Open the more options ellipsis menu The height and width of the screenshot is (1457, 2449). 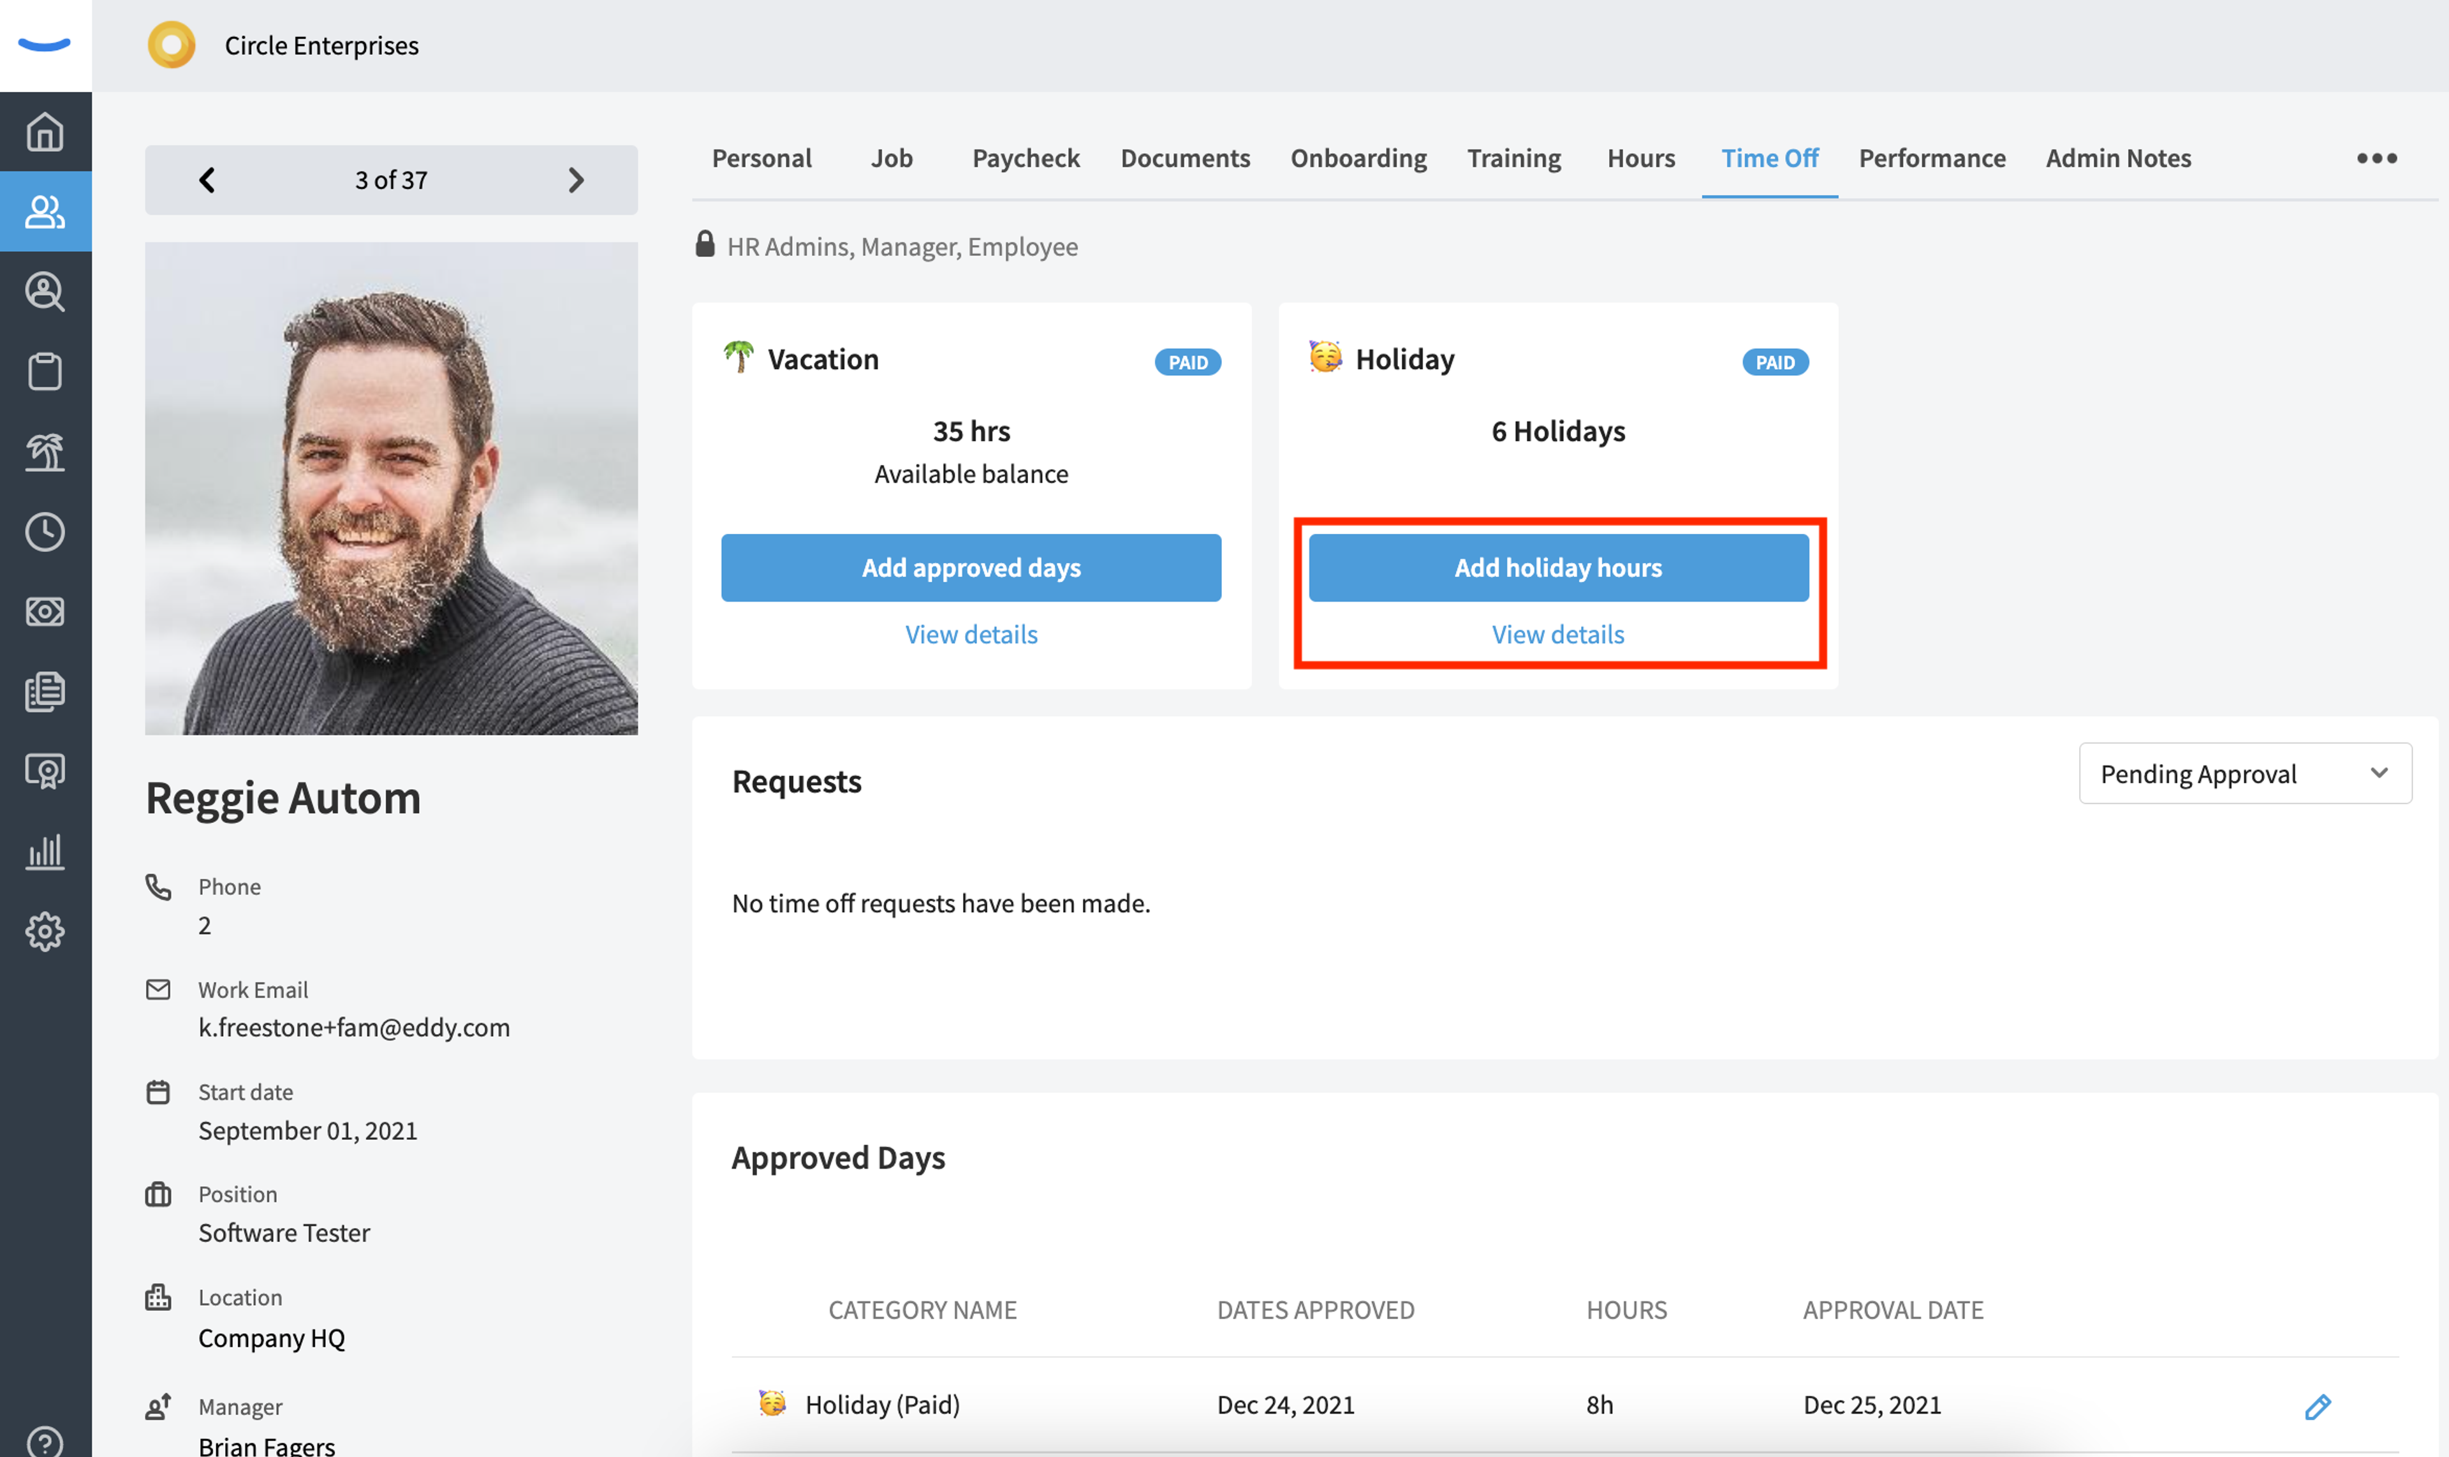pos(2376,158)
